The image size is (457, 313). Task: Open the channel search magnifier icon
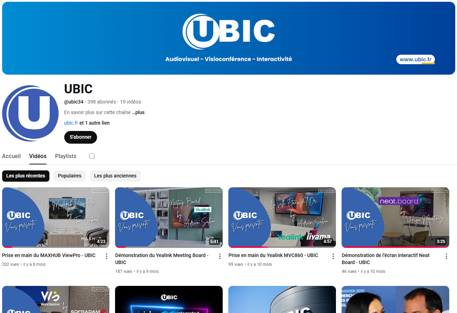click(92, 156)
